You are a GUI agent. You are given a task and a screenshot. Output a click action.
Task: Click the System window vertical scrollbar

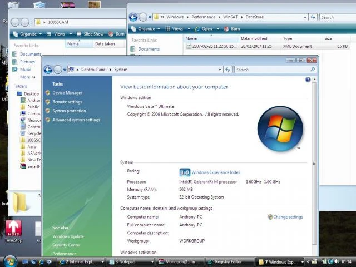[x=314, y=163]
